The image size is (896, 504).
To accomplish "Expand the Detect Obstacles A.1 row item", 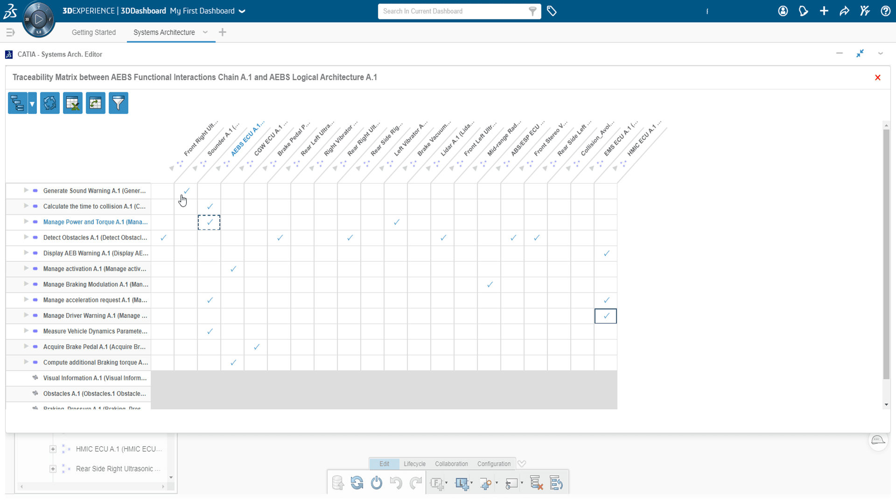I will [26, 237].
